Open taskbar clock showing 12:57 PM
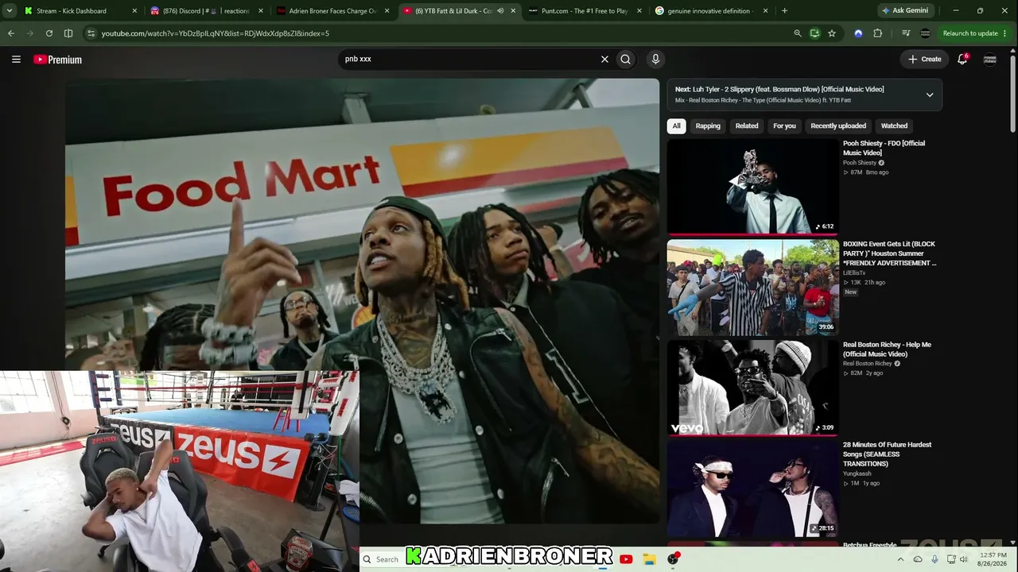 (993, 559)
